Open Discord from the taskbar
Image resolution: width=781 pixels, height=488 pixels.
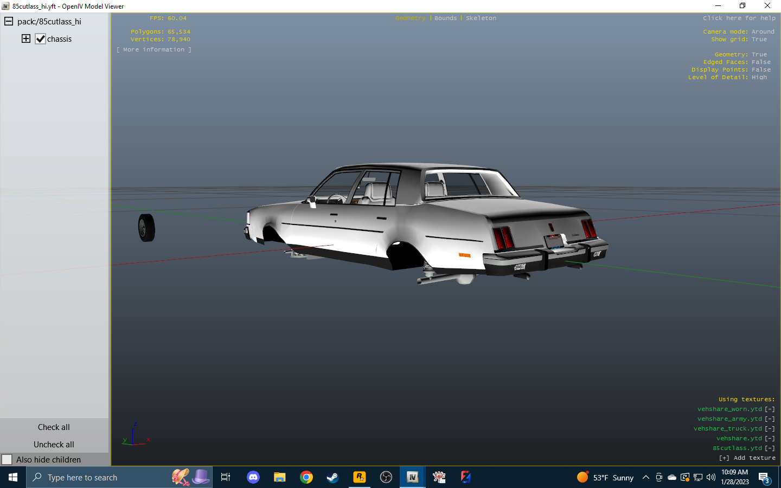pyautogui.click(x=253, y=477)
